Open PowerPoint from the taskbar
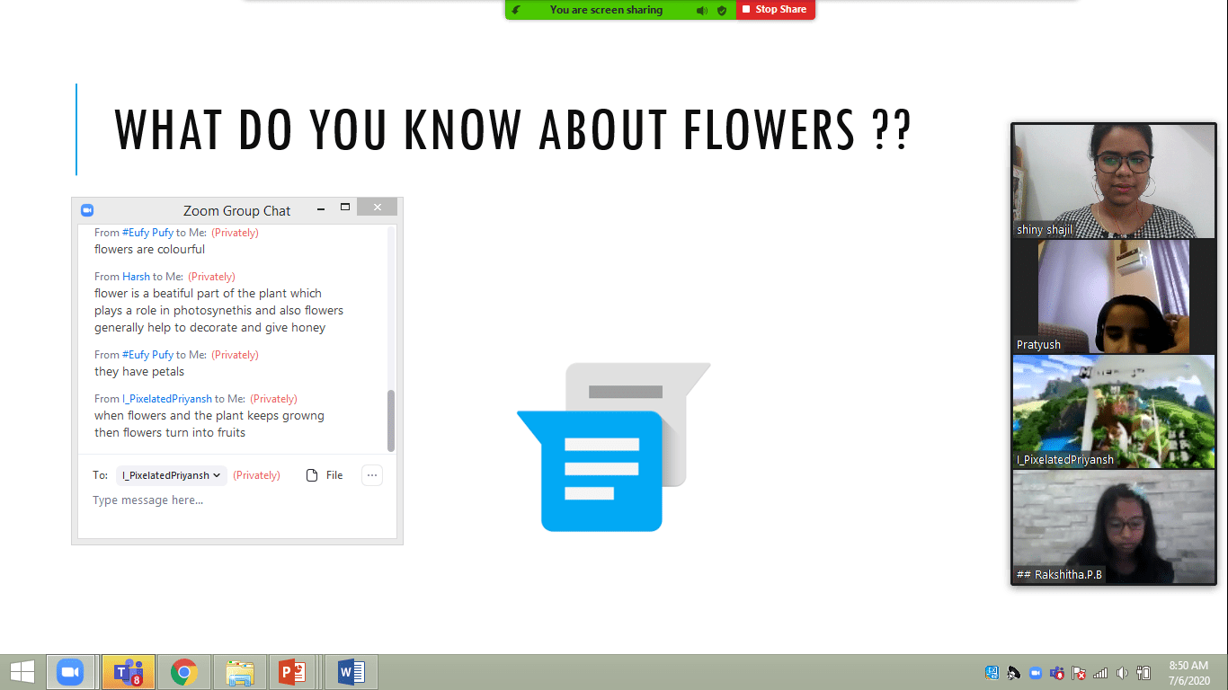 [292, 672]
